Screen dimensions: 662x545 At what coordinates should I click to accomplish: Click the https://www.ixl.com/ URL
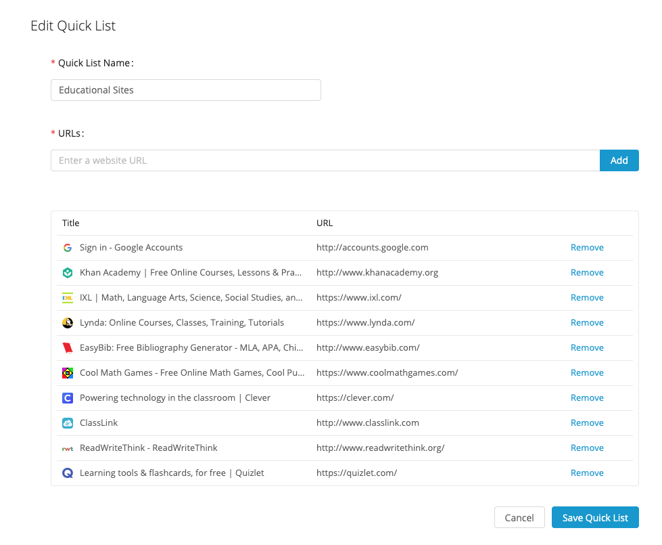click(x=359, y=297)
